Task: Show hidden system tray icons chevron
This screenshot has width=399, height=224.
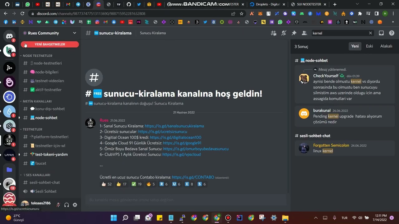Action: [x=316, y=218]
